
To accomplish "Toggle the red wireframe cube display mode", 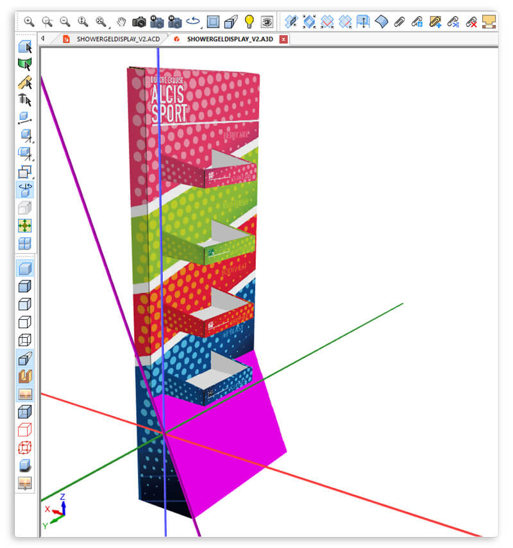I will pos(25,429).
